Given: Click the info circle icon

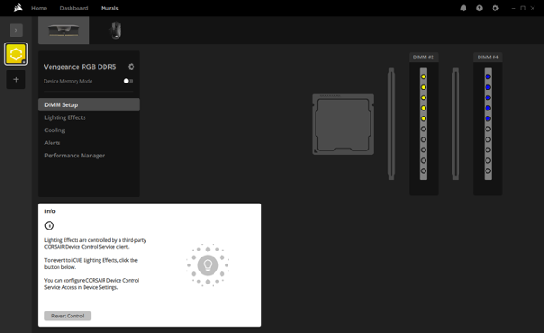Looking at the screenshot, I should 50,225.
